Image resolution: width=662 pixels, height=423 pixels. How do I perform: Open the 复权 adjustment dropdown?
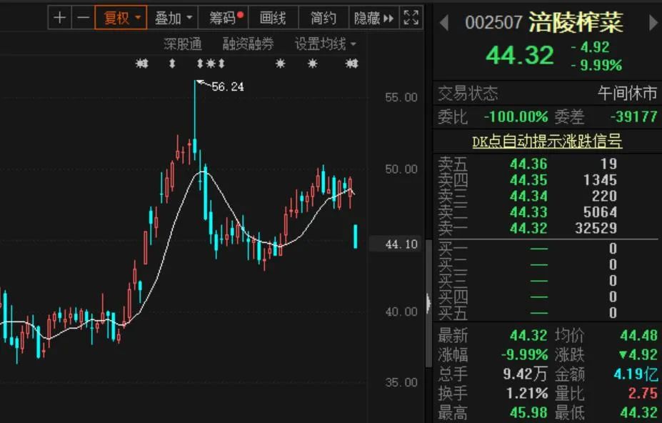tap(120, 17)
